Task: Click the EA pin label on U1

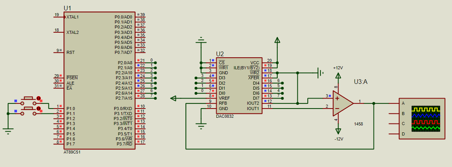Action: (69, 88)
